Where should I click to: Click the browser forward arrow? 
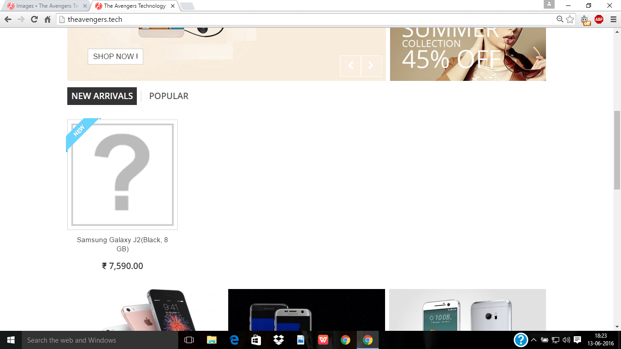coord(21,20)
